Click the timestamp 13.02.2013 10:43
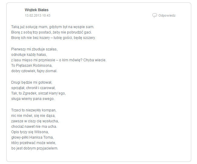The image size is (197, 164). click(x=38, y=15)
